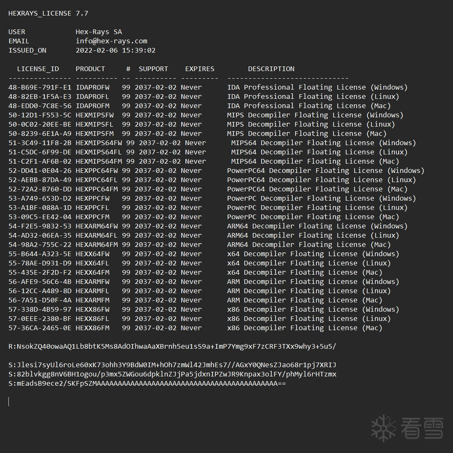Click the line starting S:Jlesi7syUl6roLe
453x453 pixels.
172,365
